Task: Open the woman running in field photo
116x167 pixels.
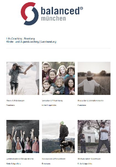Action: 23,78
